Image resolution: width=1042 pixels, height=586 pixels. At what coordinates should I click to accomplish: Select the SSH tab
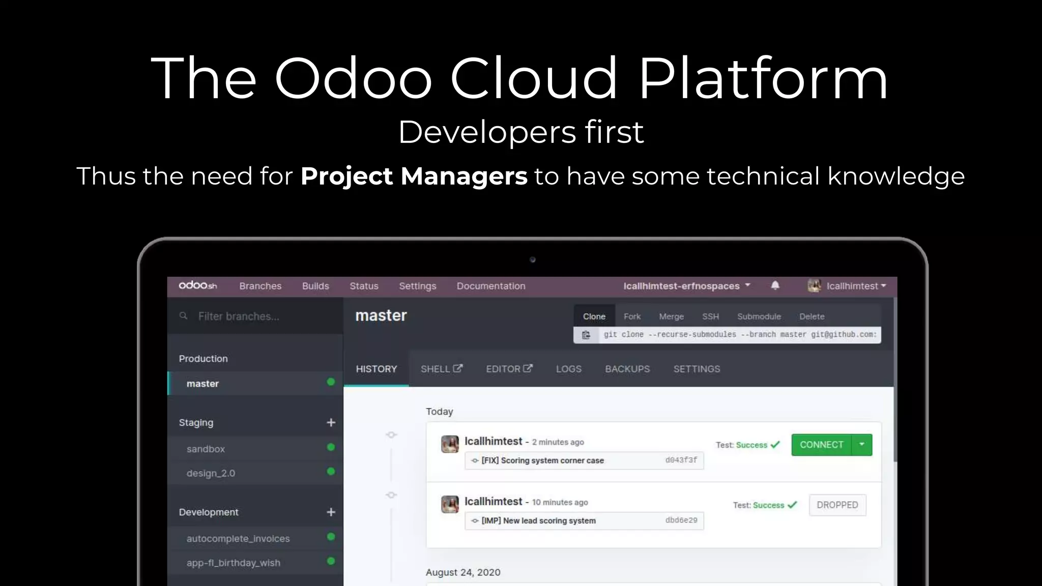click(710, 316)
